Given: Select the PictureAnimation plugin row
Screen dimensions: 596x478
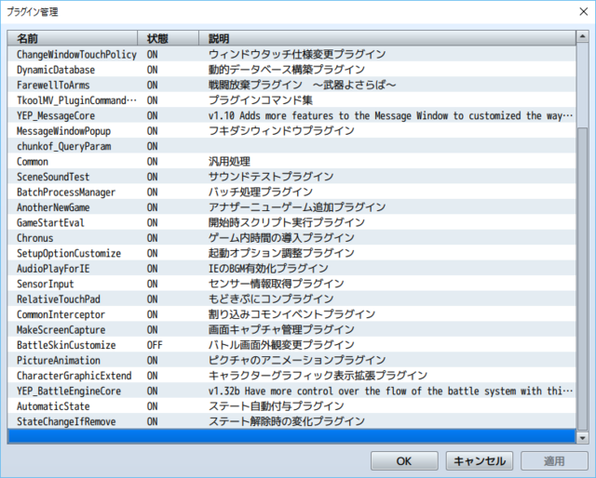Looking at the screenshot, I should [x=291, y=360].
